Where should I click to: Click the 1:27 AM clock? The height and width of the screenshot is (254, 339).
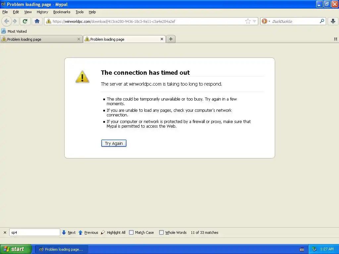[x=327, y=249]
